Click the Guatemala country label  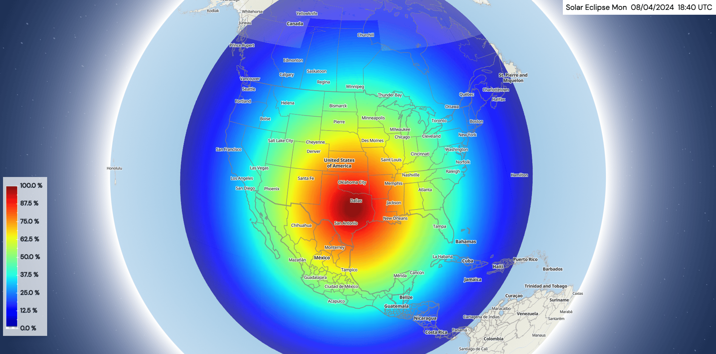coord(396,306)
